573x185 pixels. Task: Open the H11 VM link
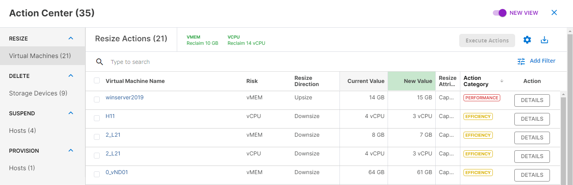tap(110, 116)
